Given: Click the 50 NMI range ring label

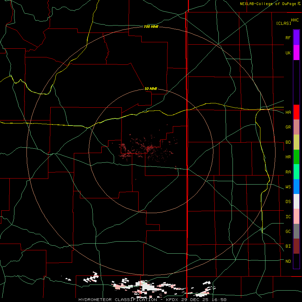Looking at the screenshot, I should point(151,89).
